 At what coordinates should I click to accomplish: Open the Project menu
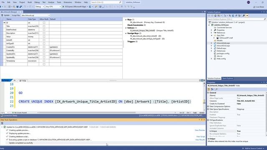pyautogui.click(x=22, y=2)
